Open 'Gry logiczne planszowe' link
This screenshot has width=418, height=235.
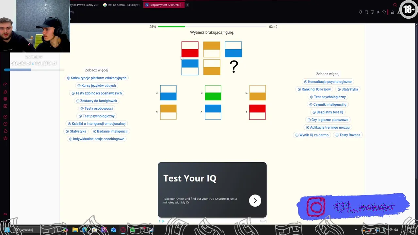328,120
